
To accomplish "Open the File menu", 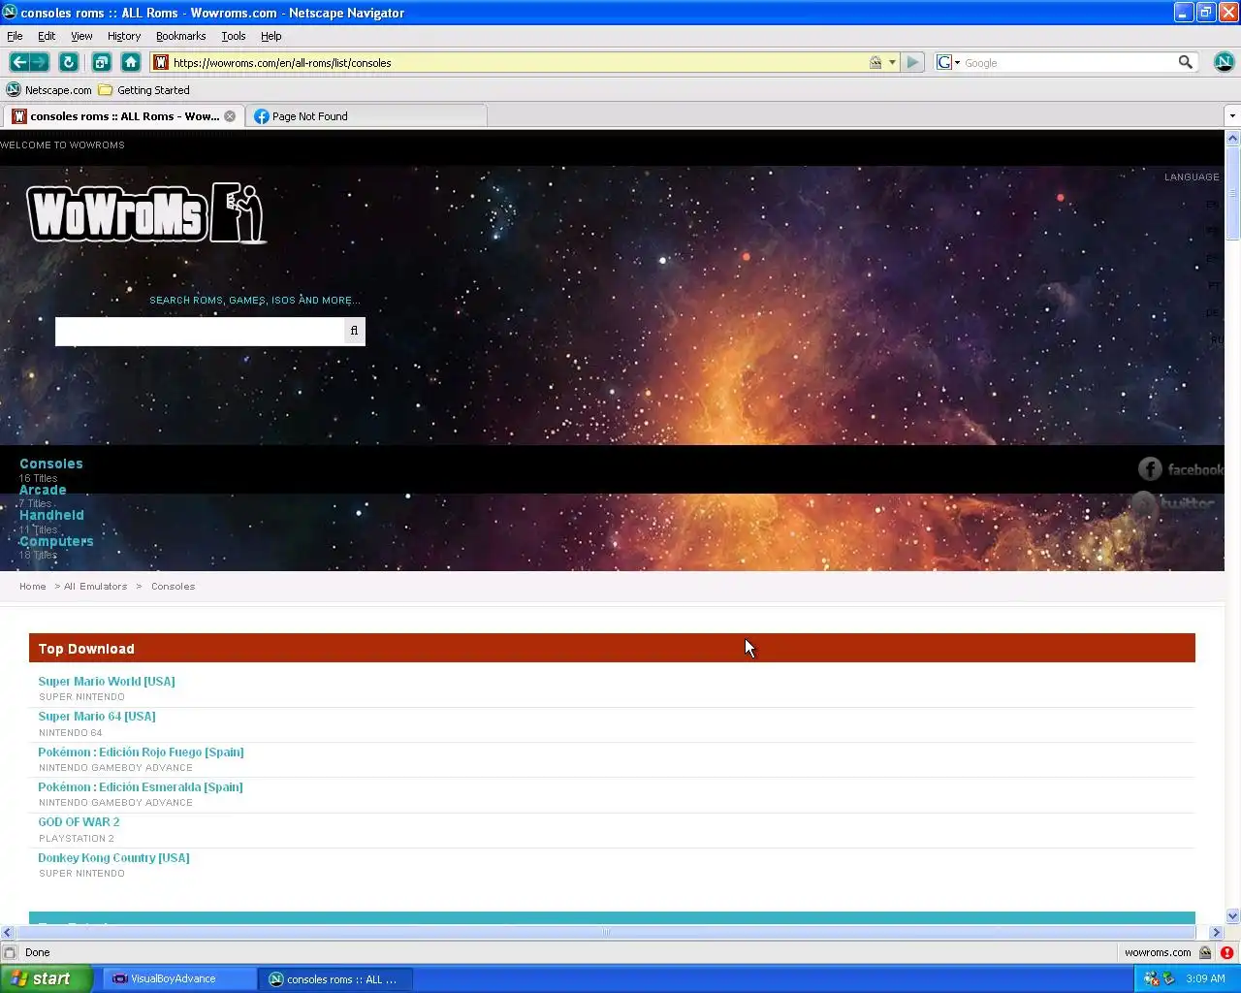I will (x=15, y=36).
